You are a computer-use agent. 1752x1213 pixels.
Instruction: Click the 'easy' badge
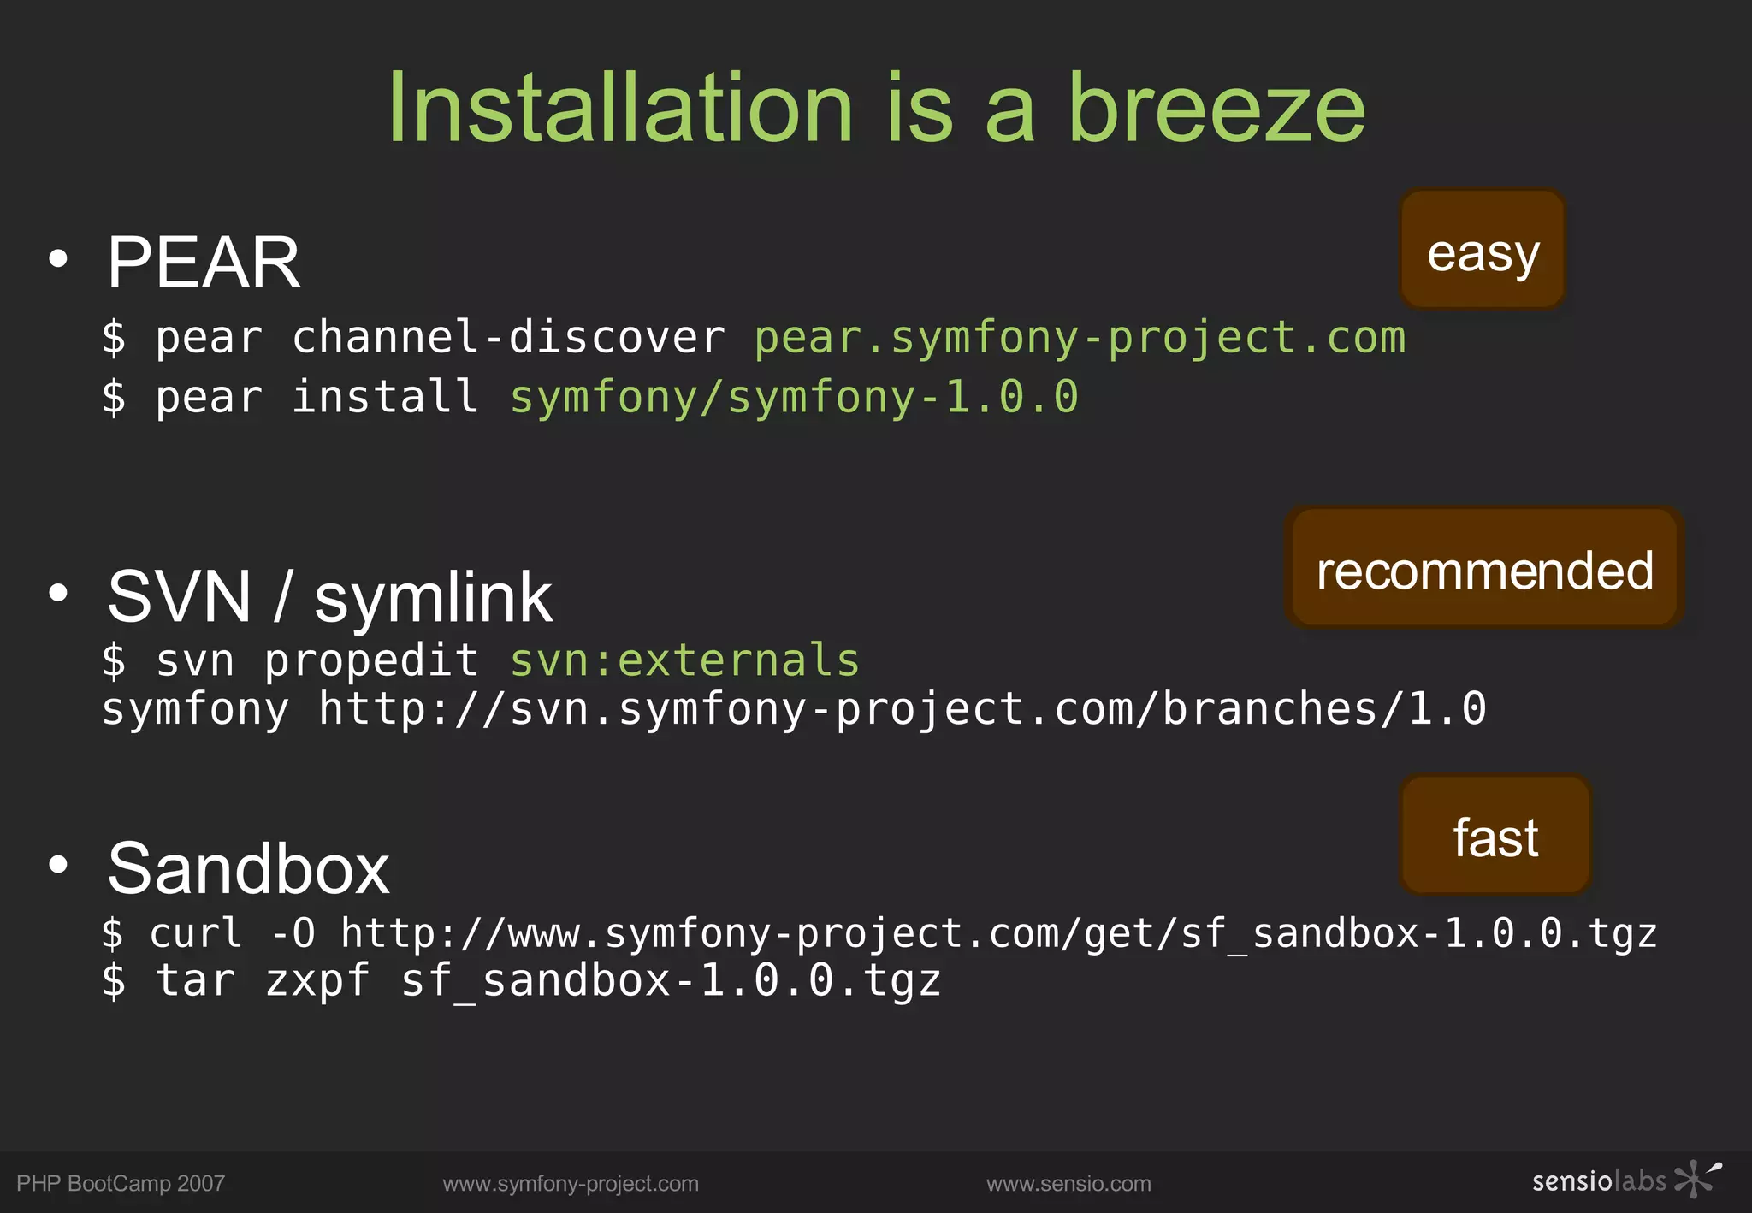coord(1483,250)
